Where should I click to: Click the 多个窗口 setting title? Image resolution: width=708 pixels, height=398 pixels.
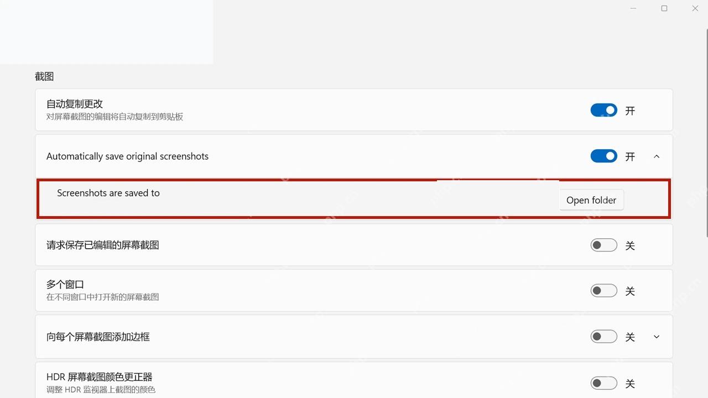(x=65, y=285)
